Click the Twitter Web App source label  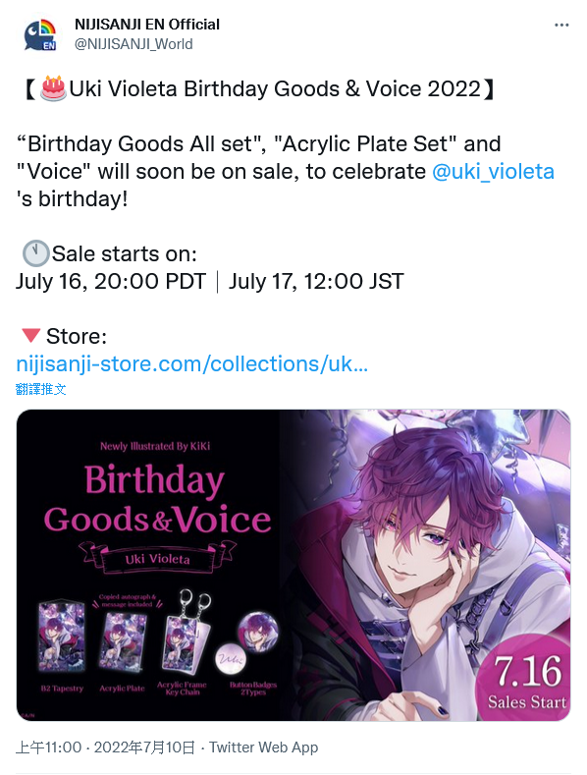(263, 747)
